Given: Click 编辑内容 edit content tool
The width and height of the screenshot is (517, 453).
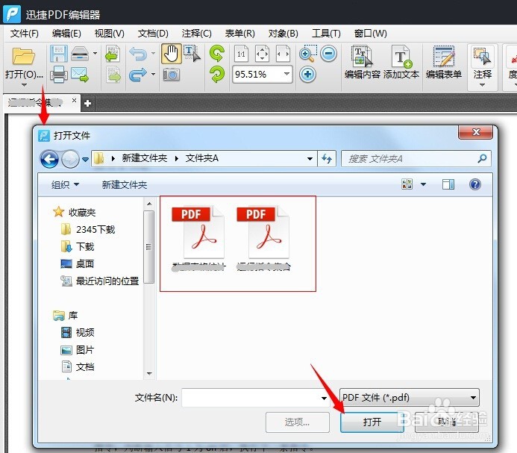Looking at the screenshot, I should click(363, 63).
